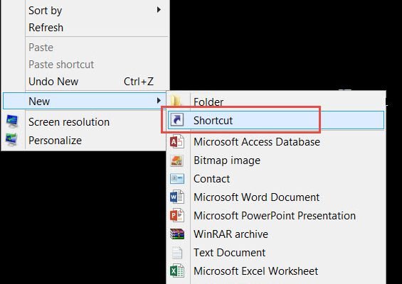Click the Shortcut arrow icon
The height and width of the screenshot is (284, 402).
(177, 120)
